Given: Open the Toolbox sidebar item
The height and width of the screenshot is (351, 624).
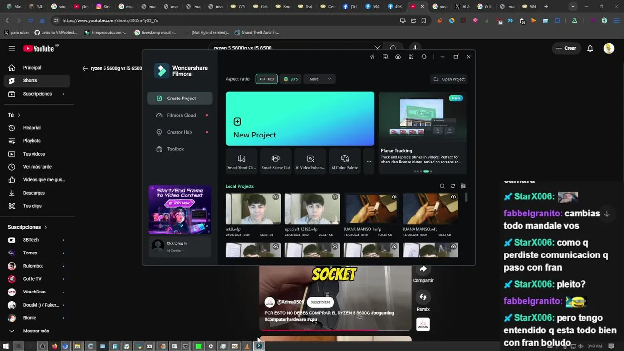Looking at the screenshot, I should (x=180, y=149).
